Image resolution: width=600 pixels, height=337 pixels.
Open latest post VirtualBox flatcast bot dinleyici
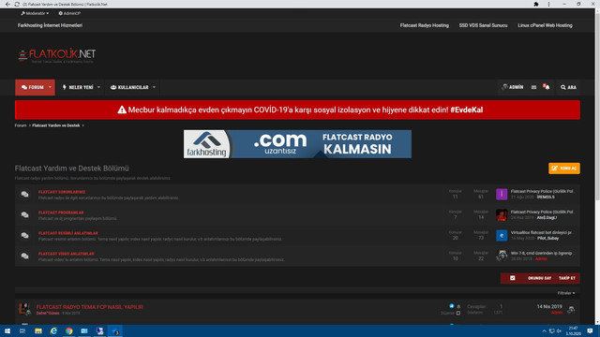[x=542, y=232]
